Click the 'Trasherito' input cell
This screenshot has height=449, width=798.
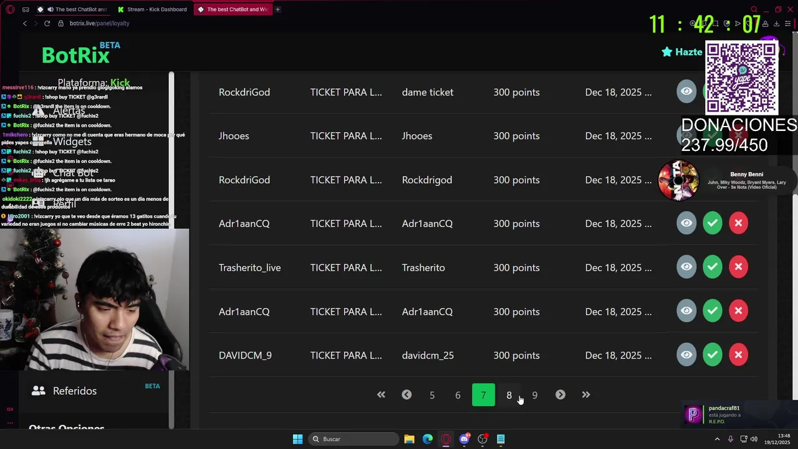point(423,268)
